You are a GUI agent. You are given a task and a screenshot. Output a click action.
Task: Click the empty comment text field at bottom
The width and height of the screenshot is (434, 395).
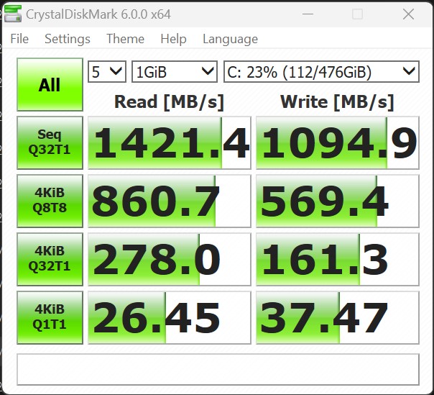coord(218,369)
